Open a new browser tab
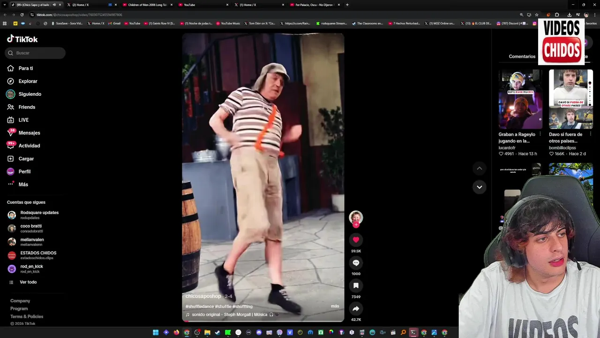 coord(347,5)
